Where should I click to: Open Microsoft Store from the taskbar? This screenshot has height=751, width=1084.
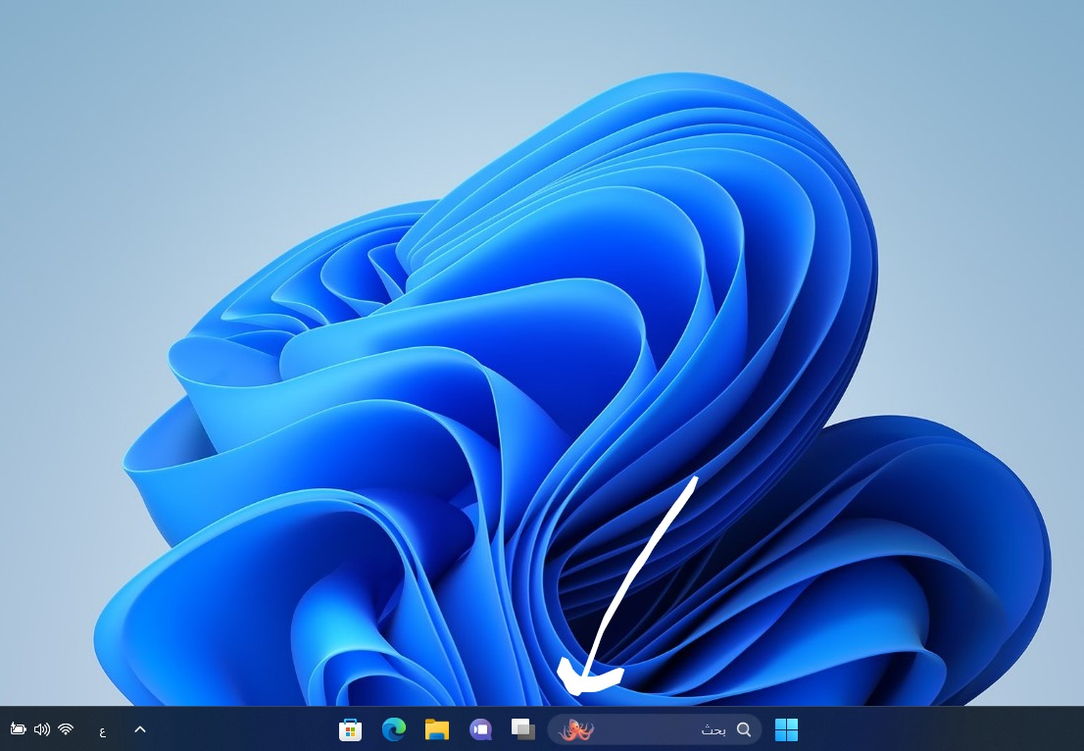click(x=351, y=729)
